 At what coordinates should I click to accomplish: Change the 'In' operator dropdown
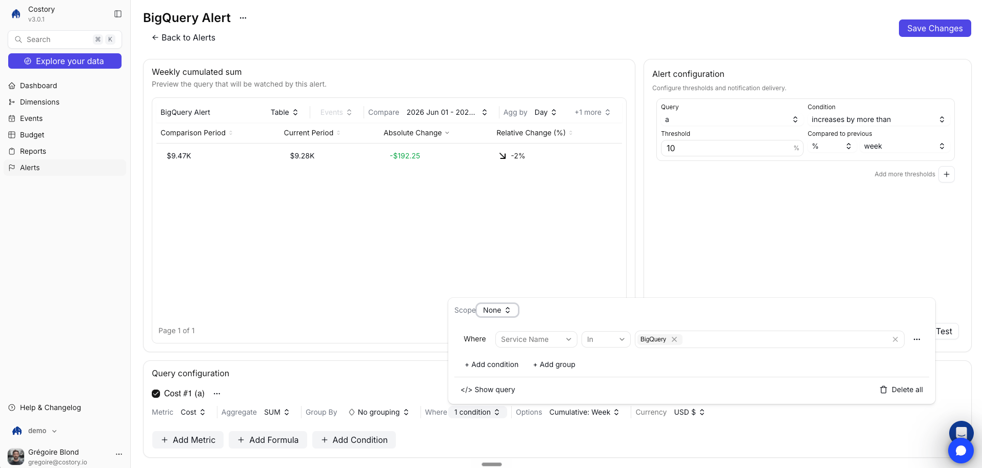[606, 339]
